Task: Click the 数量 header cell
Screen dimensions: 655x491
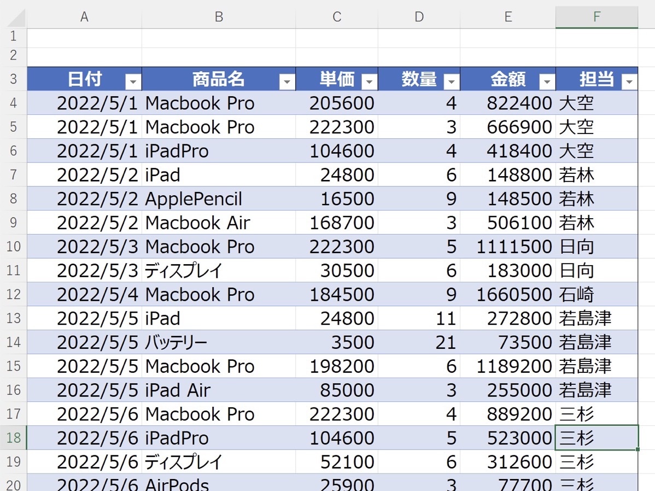Action: pyautogui.click(x=419, y=79)
